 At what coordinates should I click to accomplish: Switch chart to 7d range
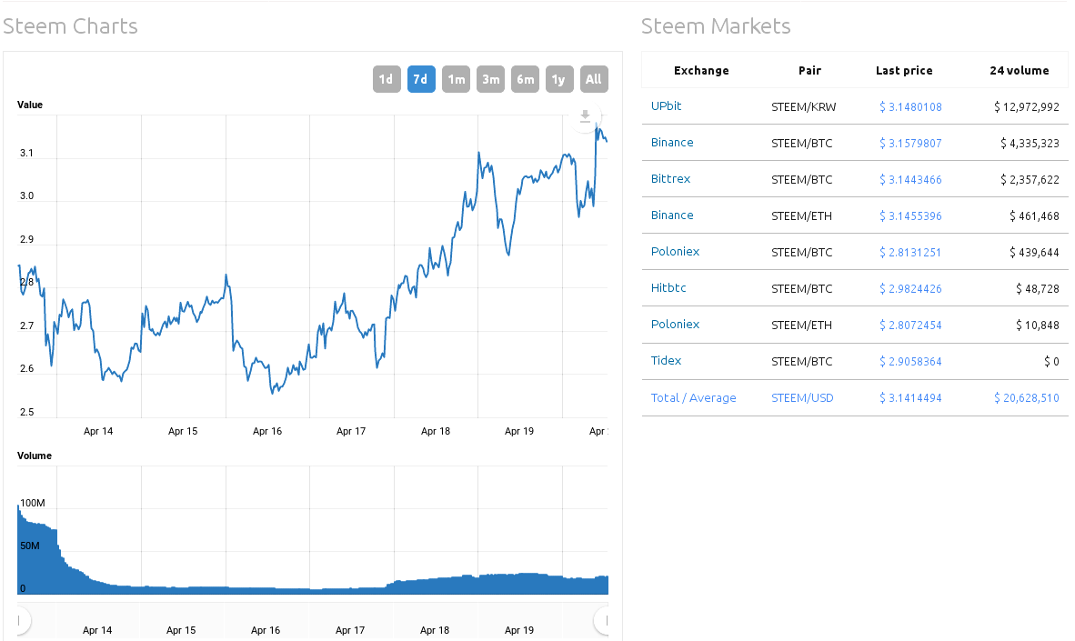pos(421,79)
